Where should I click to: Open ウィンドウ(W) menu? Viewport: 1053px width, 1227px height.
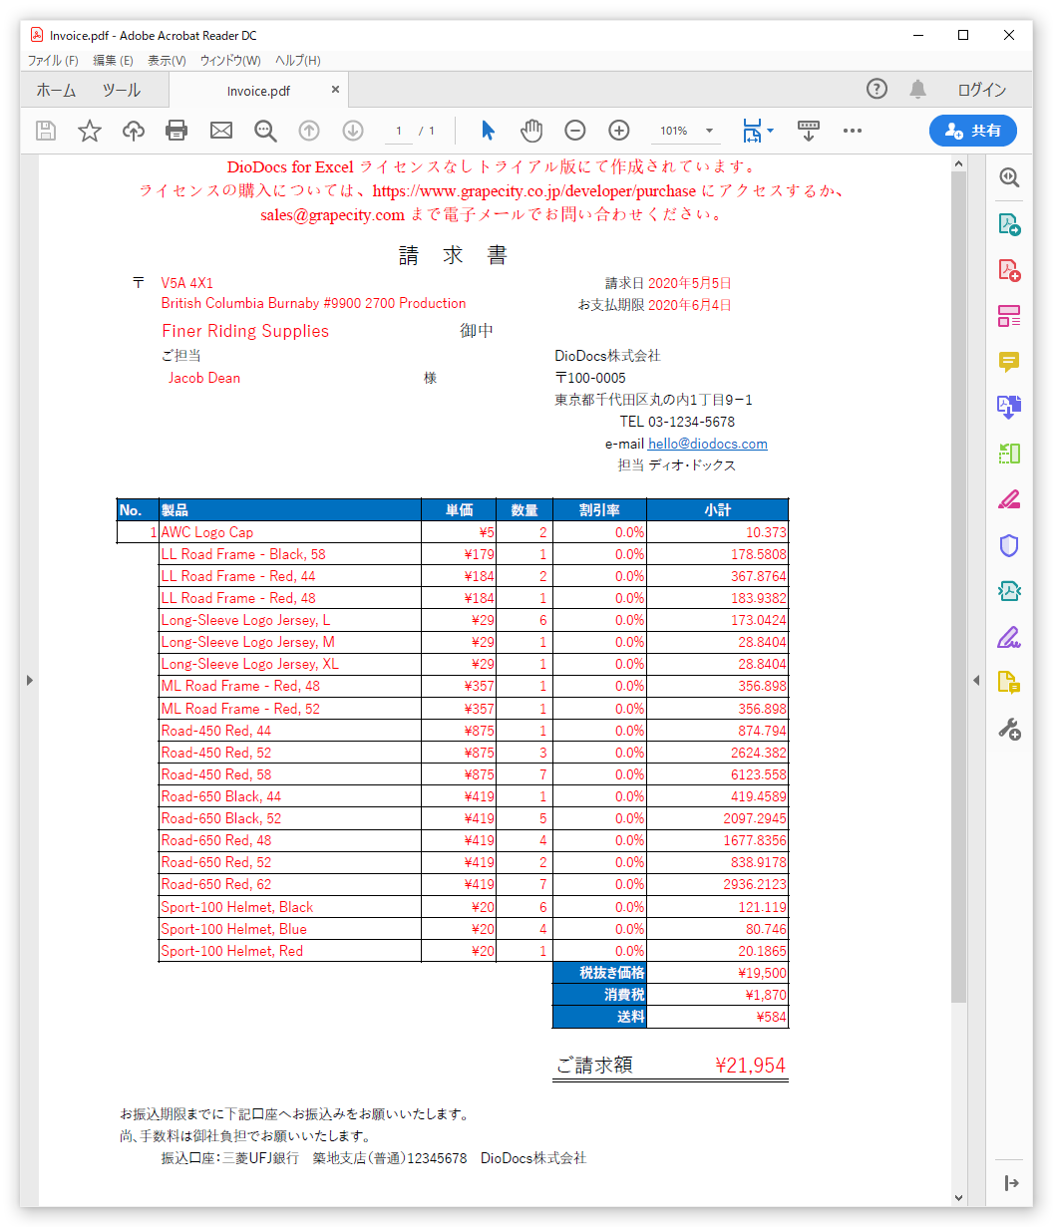230,61
